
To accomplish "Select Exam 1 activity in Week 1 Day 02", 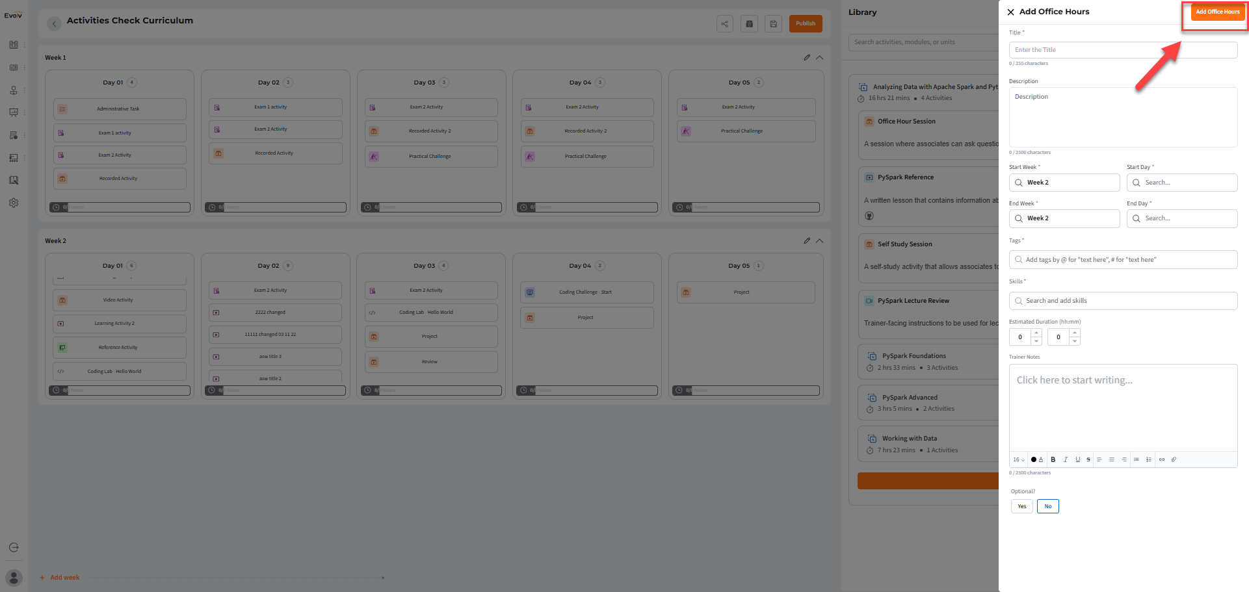I will point(276,107).
